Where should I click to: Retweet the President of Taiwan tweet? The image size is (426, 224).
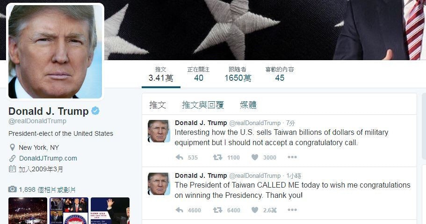coord(217,210)
